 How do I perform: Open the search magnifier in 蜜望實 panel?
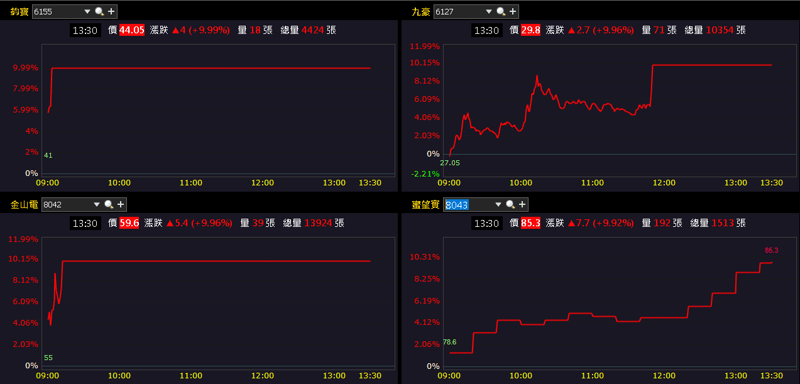510,204
